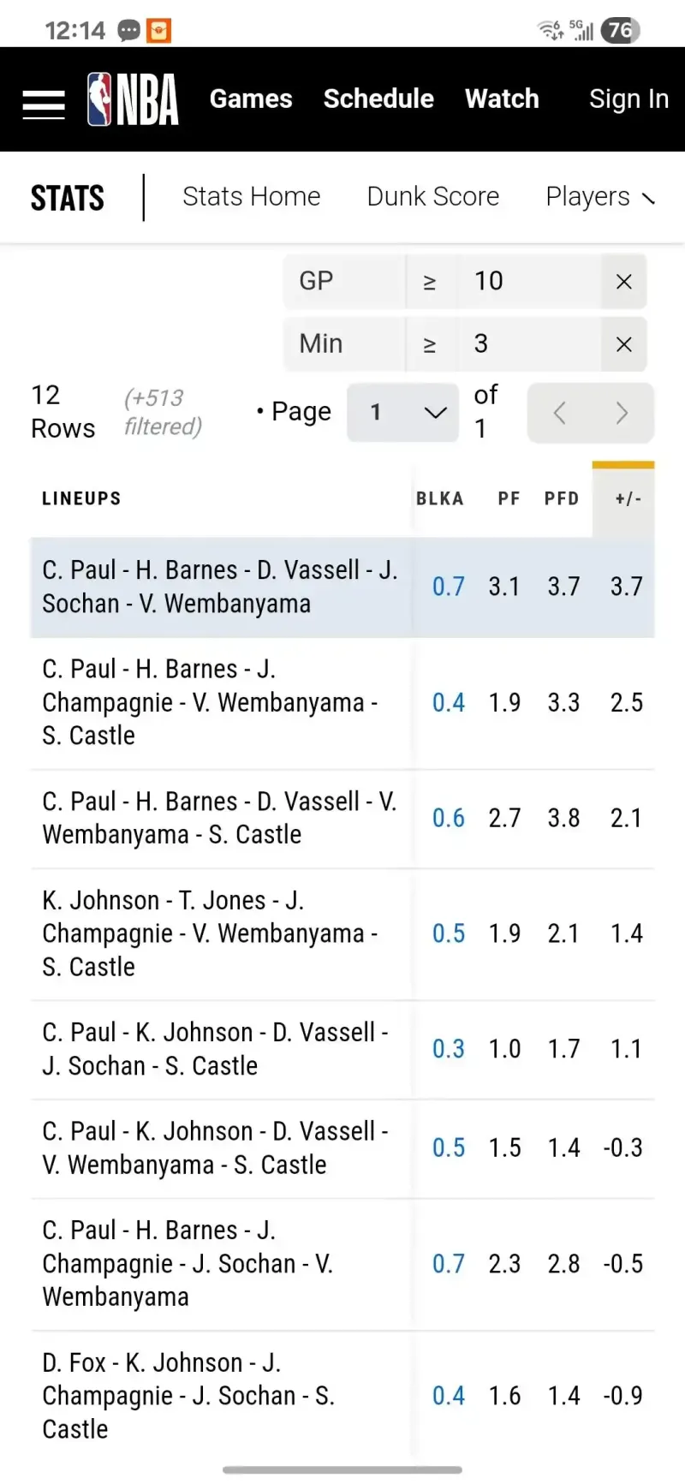This screenshot has height=1484, width=685.
Task: Edit the GP filter value field
Action: 529,281
